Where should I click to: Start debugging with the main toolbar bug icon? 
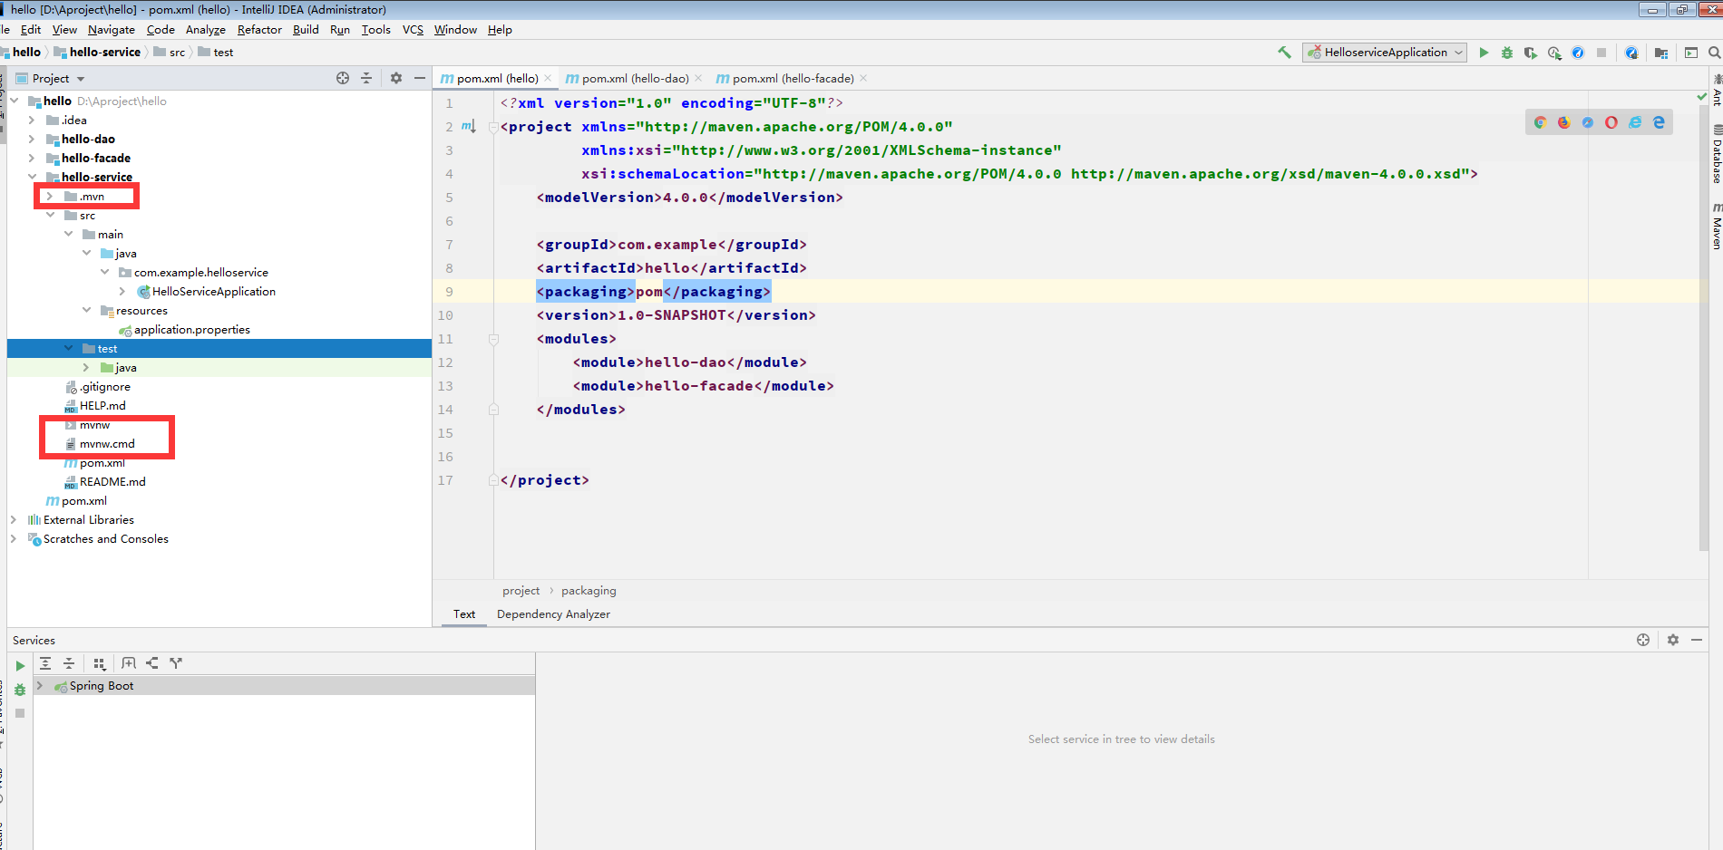click(x=1507, y=53)
